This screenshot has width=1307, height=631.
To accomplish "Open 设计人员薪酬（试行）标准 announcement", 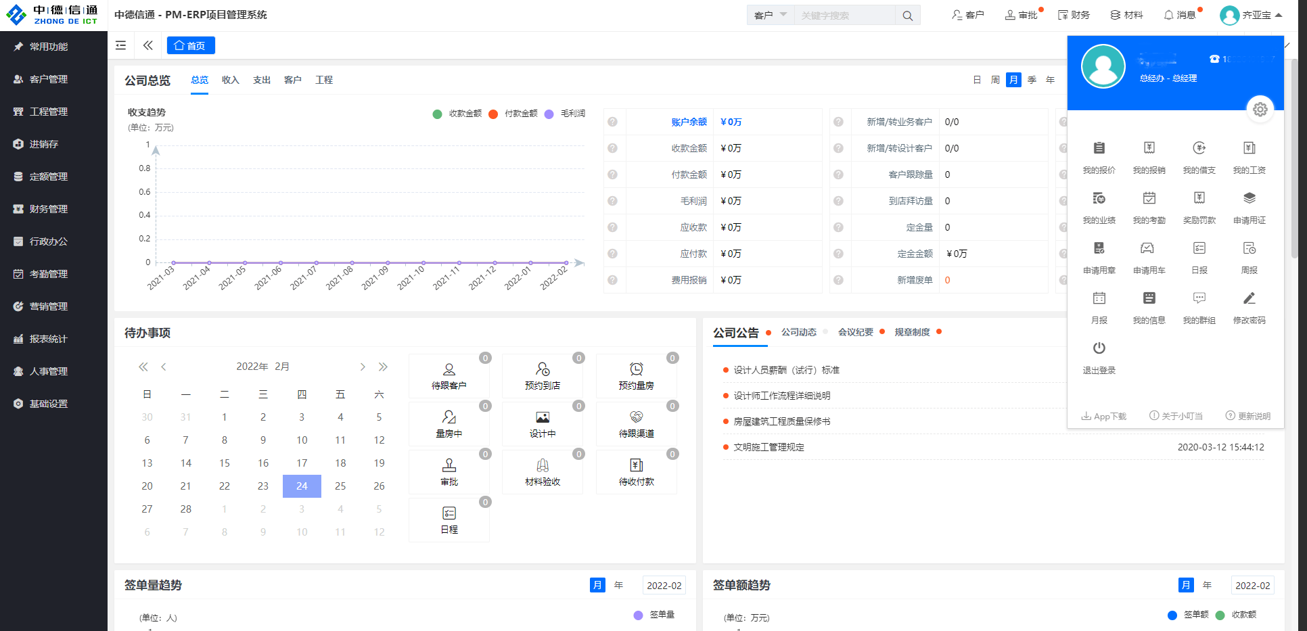I will point(786,370).
